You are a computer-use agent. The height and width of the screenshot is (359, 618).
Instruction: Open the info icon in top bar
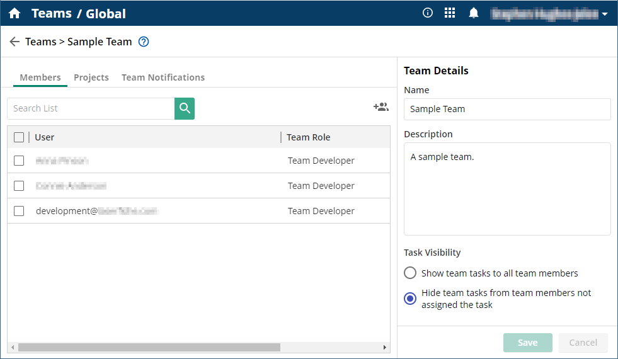click(x=428, y=13)
